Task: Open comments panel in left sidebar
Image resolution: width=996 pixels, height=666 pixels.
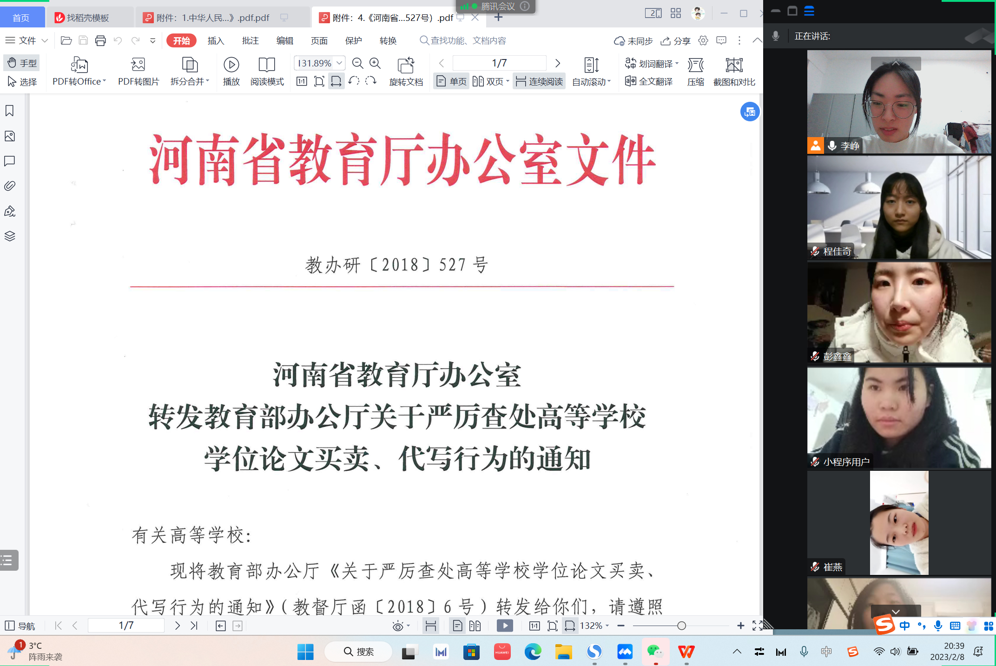Action: point(10,161)
